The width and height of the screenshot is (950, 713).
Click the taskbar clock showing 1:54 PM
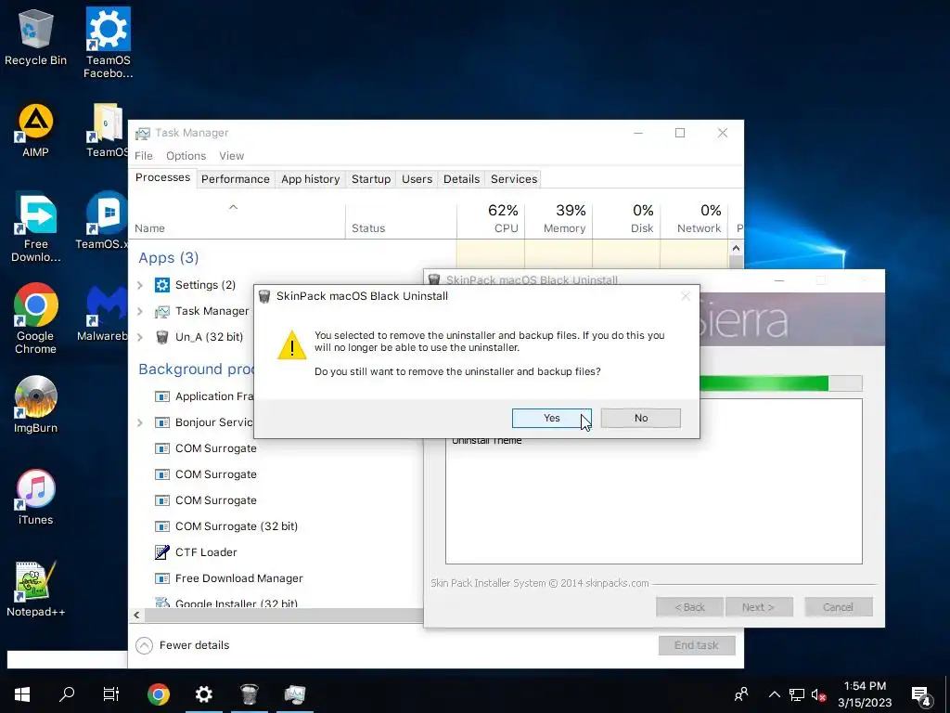[865, 694]
